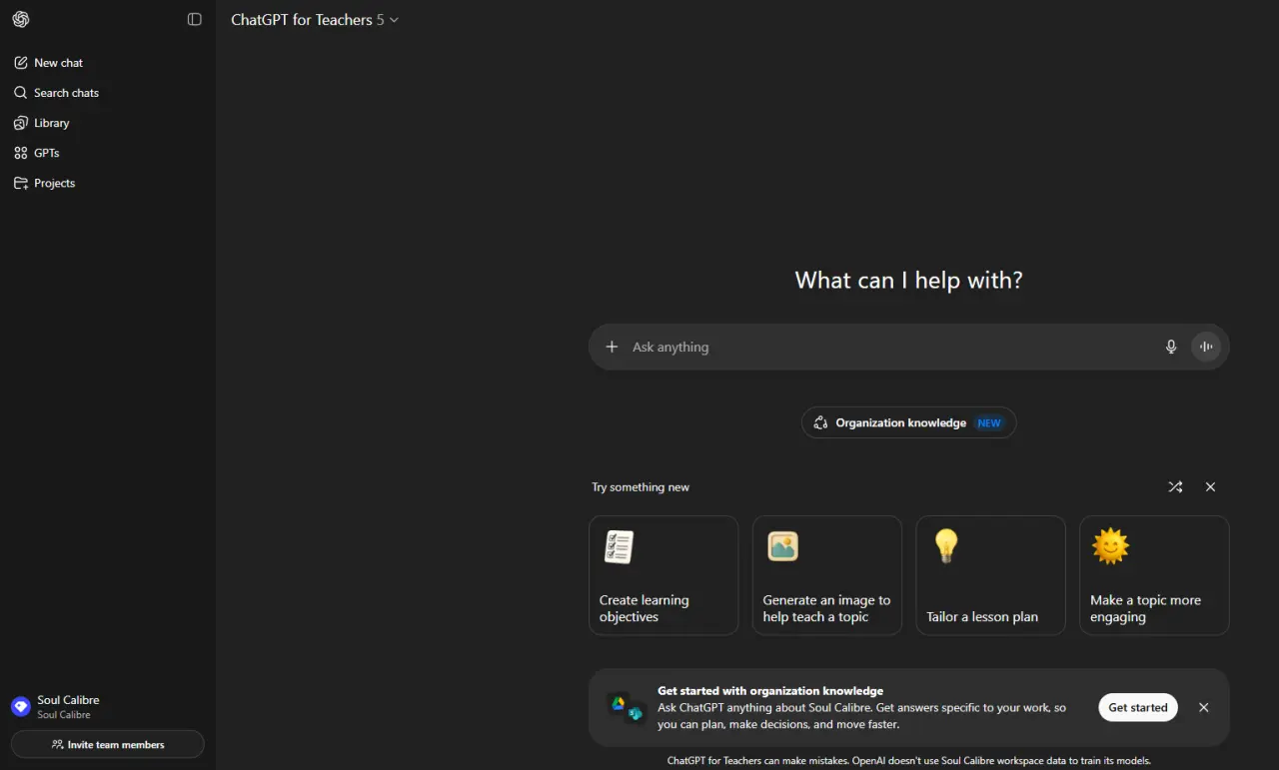Click the plus attach icon in prompt box
The width and height of the screenshot is (1279, 770).
(613, 347)
